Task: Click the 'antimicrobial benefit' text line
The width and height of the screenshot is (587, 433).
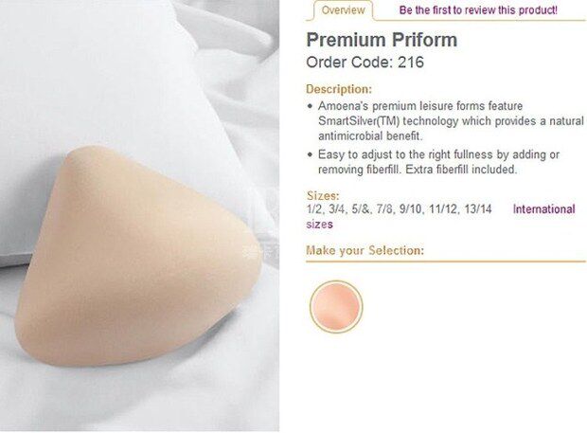Action: click(x=370, y=136)
